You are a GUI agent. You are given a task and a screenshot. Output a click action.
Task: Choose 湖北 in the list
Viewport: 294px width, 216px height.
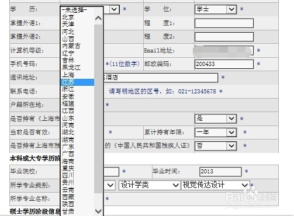click(x=78, y=133)
